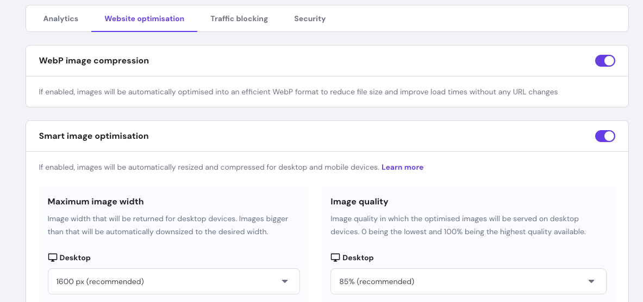Viewport: 643px width, 302px height.
Task: Click the Image quality title
Action: [359, 202]
